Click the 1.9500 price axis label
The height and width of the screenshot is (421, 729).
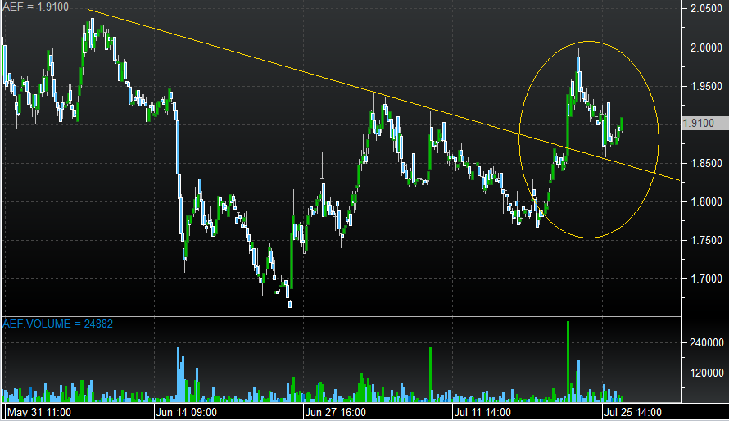pyautogui.click(x=706, y=86)
